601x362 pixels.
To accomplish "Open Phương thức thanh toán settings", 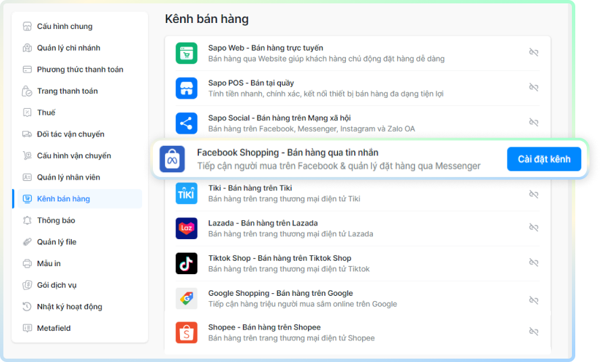I will (80, 70).
